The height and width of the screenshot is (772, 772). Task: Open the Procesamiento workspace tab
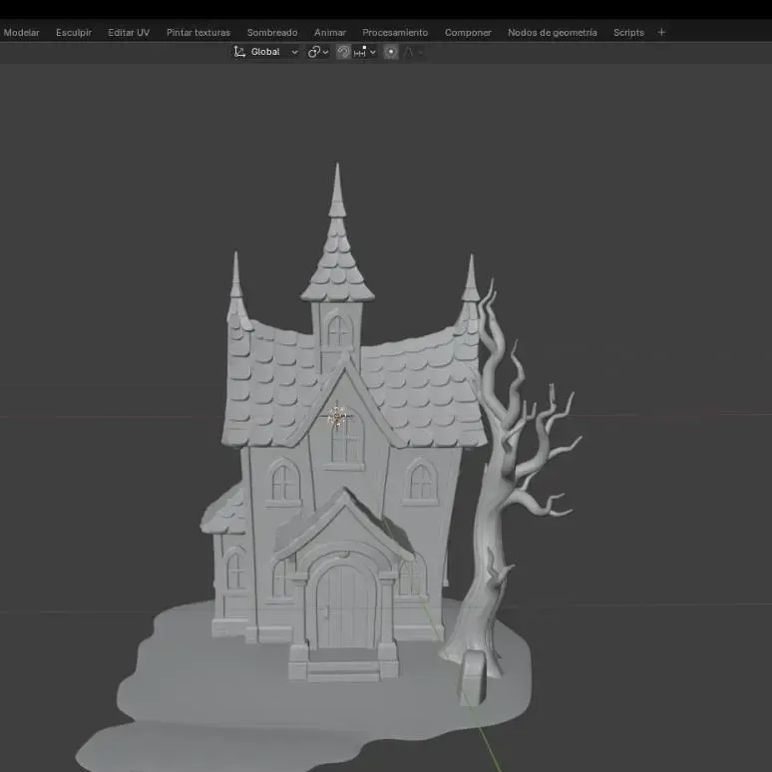395,33
